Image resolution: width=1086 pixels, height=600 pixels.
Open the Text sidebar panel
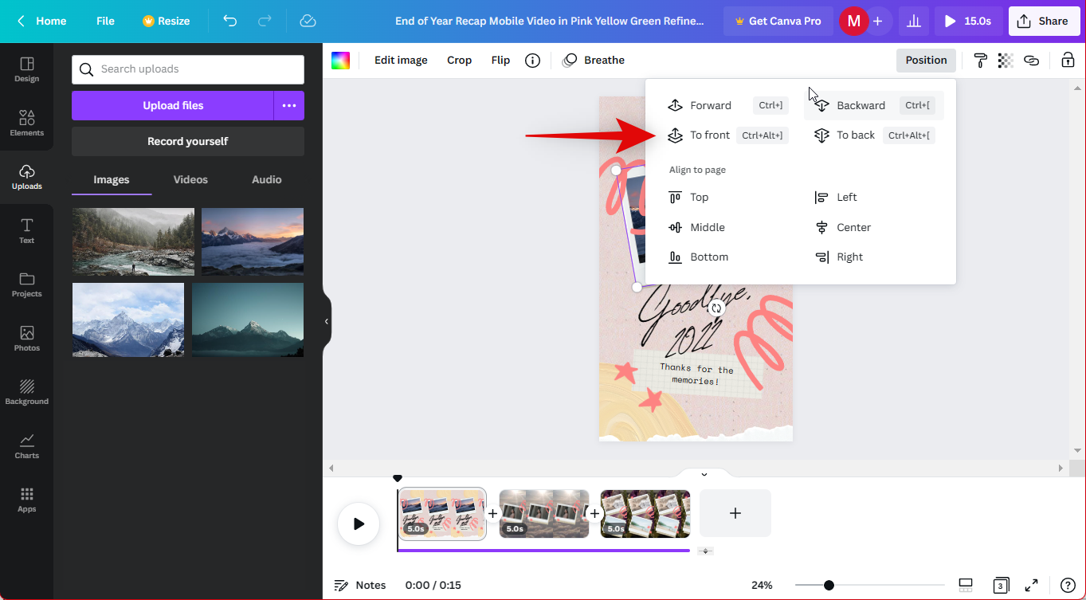tap(26, 230)
